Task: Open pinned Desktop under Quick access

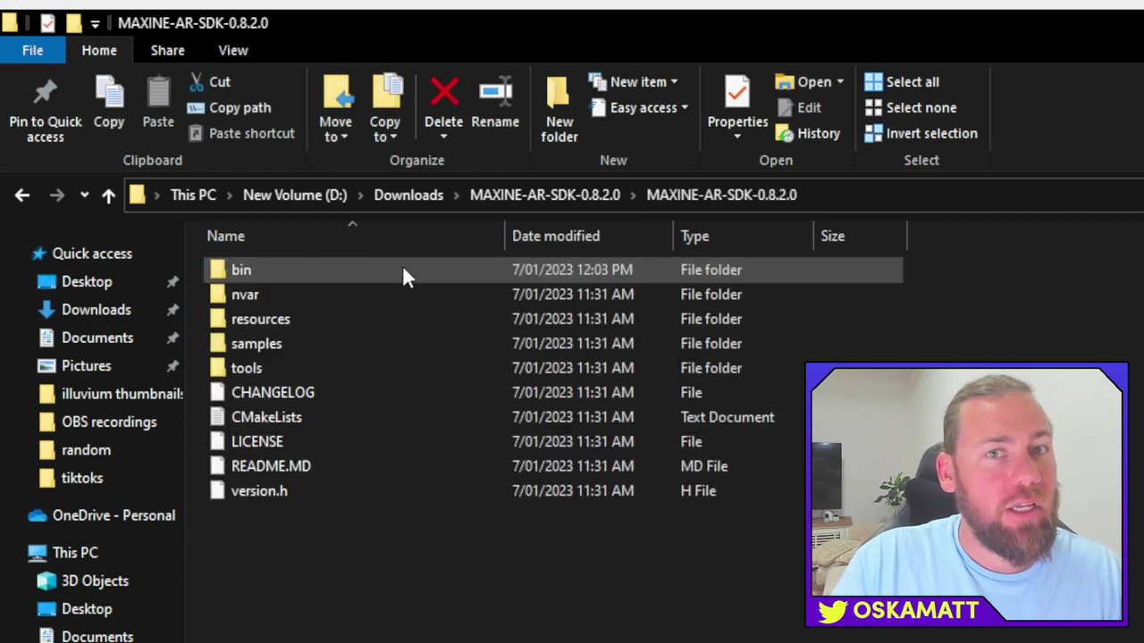Action: [x=87, y=281]
